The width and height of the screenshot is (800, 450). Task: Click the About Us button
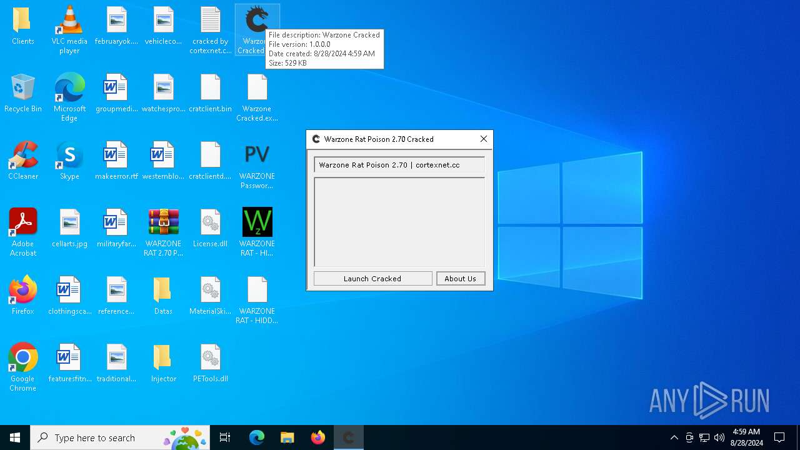[461, 279]
